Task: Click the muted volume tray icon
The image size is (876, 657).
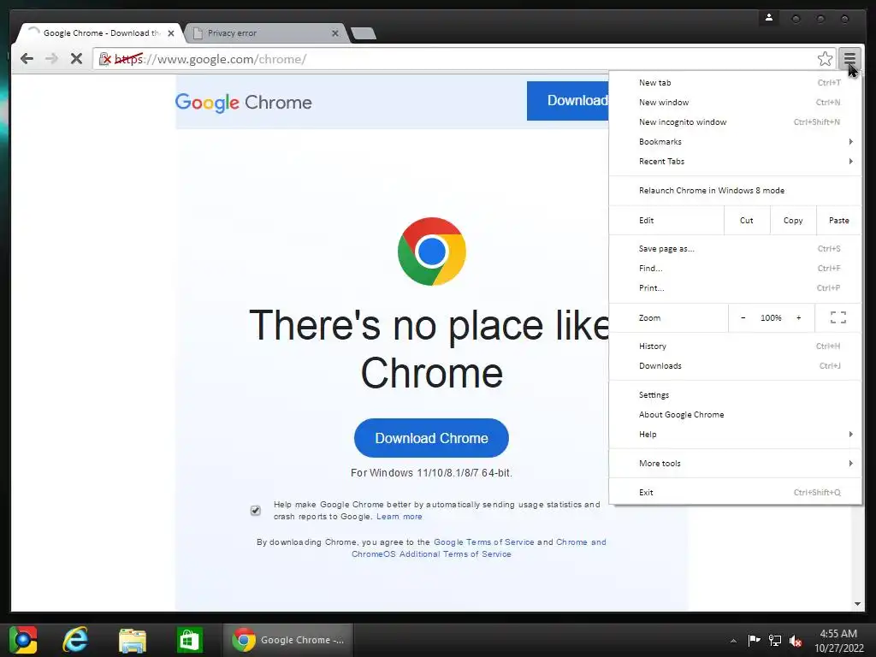Action: pos(796,641)
